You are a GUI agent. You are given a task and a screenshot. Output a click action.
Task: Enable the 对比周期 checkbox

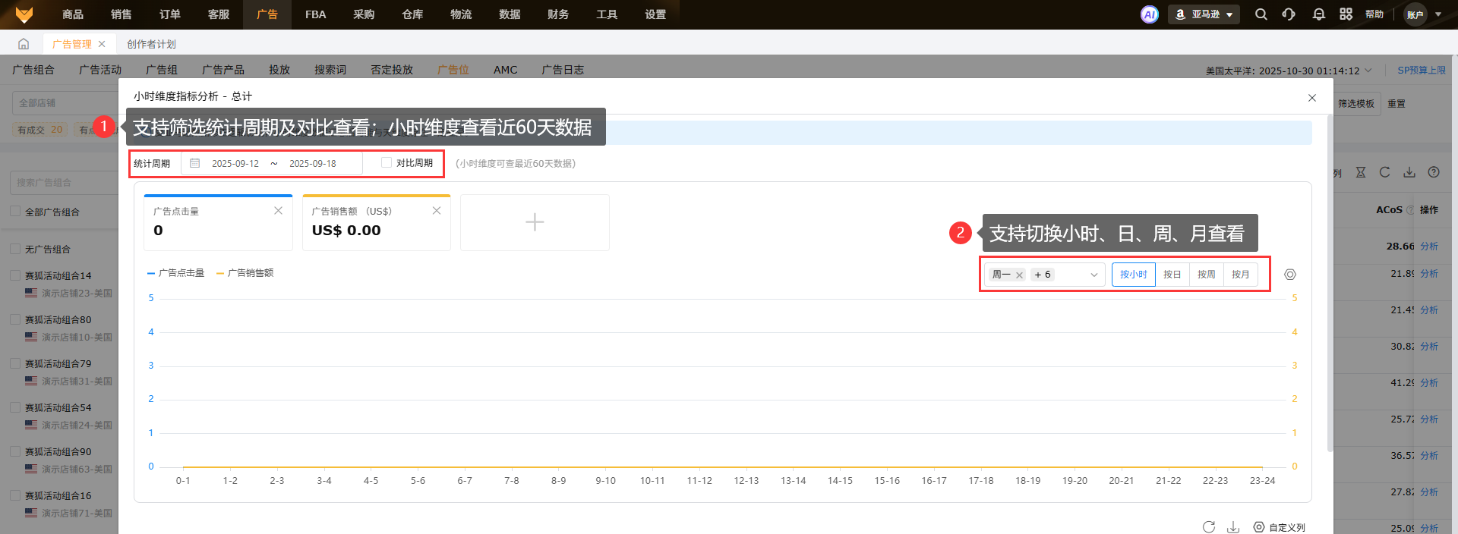click(387, 162)
